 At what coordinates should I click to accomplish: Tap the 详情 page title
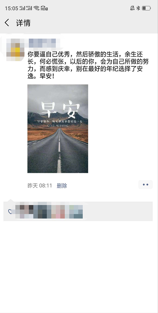(23, 23)
